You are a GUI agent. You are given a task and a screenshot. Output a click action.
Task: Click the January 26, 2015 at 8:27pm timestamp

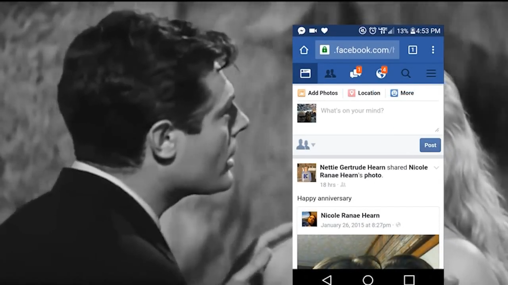click(x=356, y=225)
